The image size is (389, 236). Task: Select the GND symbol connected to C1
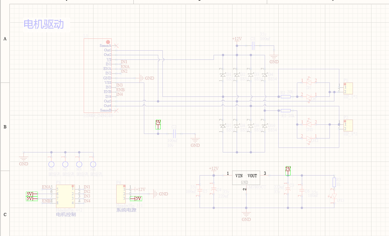[274, 59]
